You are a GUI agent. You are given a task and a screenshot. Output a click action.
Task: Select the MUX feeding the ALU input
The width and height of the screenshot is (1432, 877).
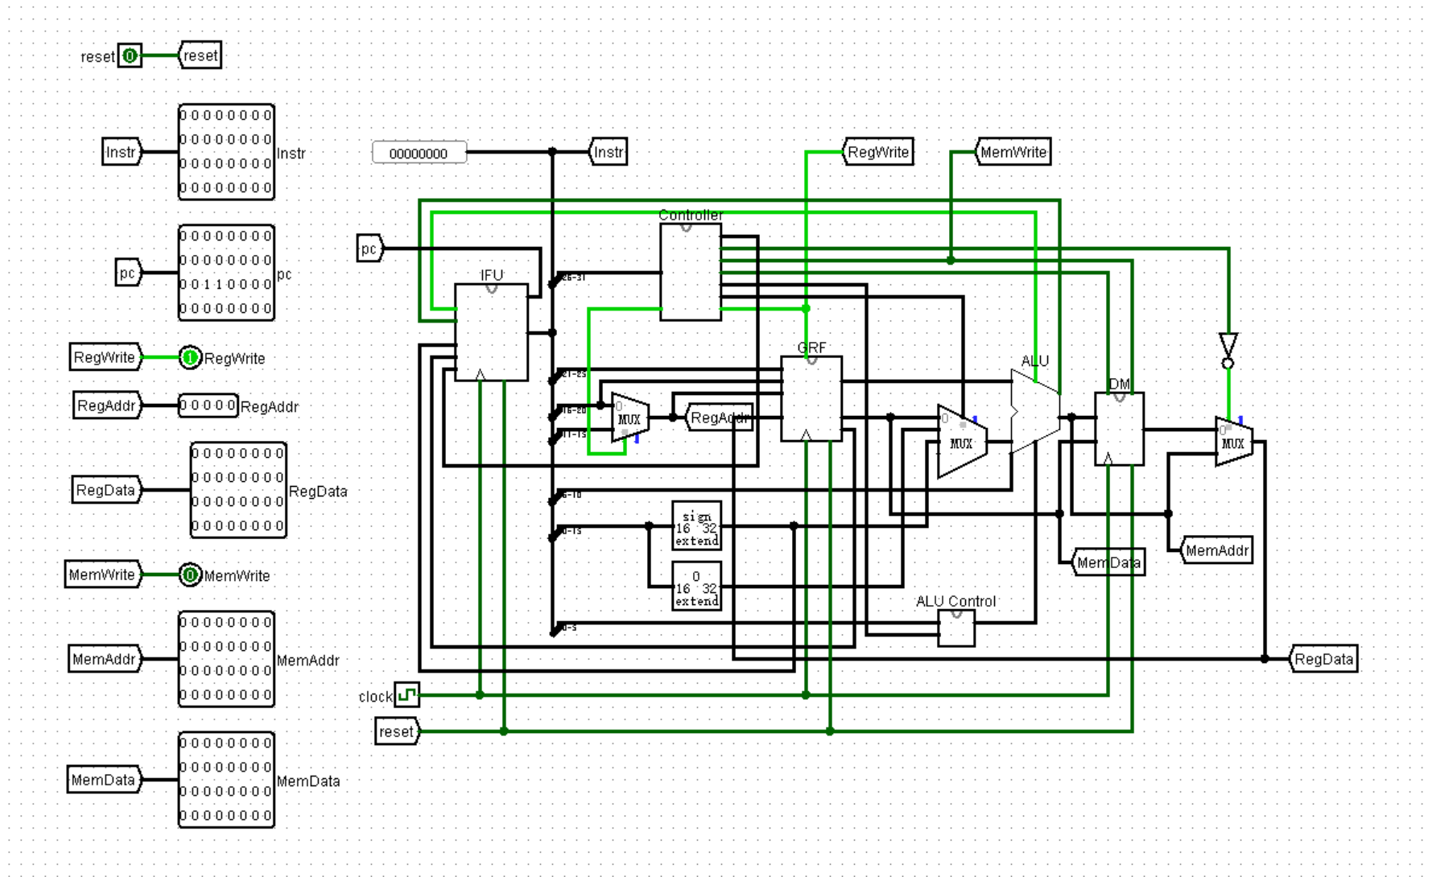961,442
